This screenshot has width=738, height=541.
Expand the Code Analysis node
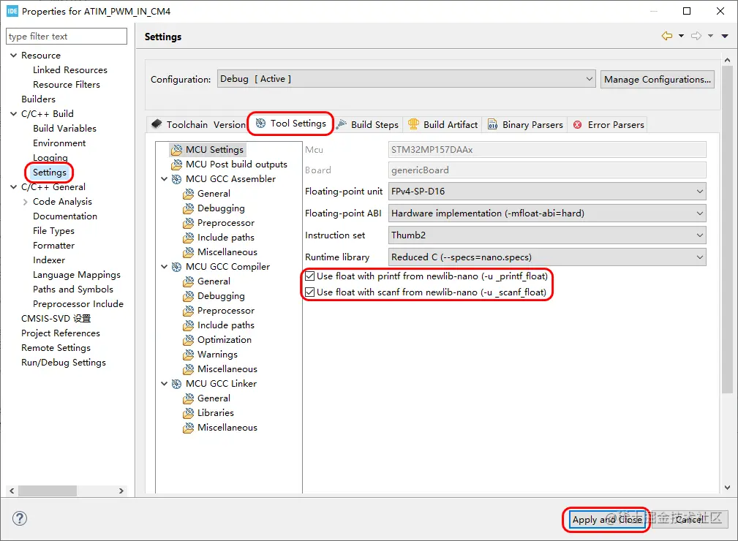click(x=25, y=202)
